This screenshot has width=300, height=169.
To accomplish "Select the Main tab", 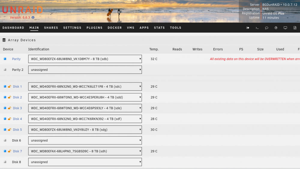I will tap(34, 28).
